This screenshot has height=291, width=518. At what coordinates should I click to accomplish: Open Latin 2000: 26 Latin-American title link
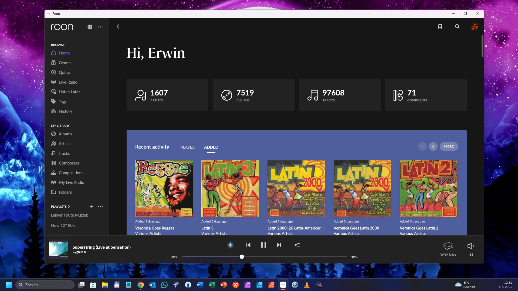tap(296, 228)
